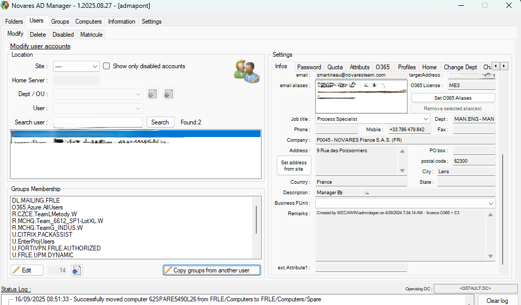The width and height of the screenshot is (521, 305).
Task: Go to the Disabled users sub-tab
Action: pos(63,35)
